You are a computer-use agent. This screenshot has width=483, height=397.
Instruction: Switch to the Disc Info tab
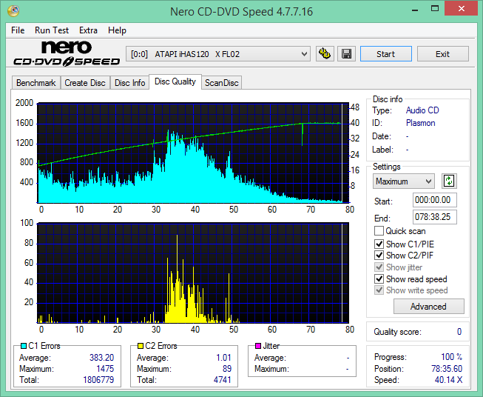click(129, 83)
